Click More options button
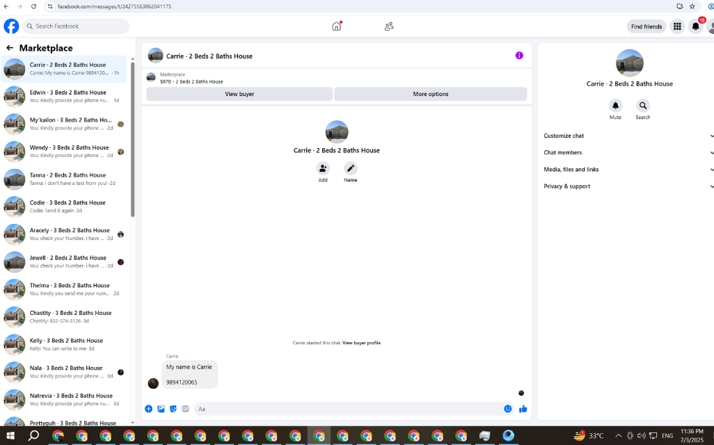Viewport: 714px width, 445px height. 430,94
